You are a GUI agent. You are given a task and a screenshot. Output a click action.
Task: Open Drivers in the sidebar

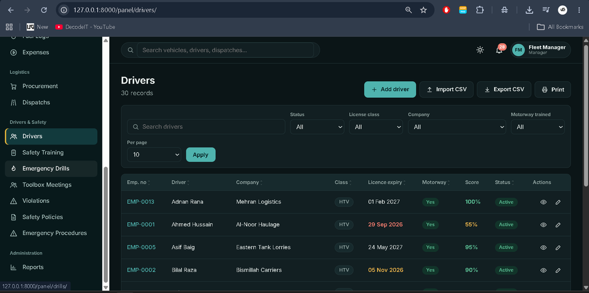(x=51, y=136)
